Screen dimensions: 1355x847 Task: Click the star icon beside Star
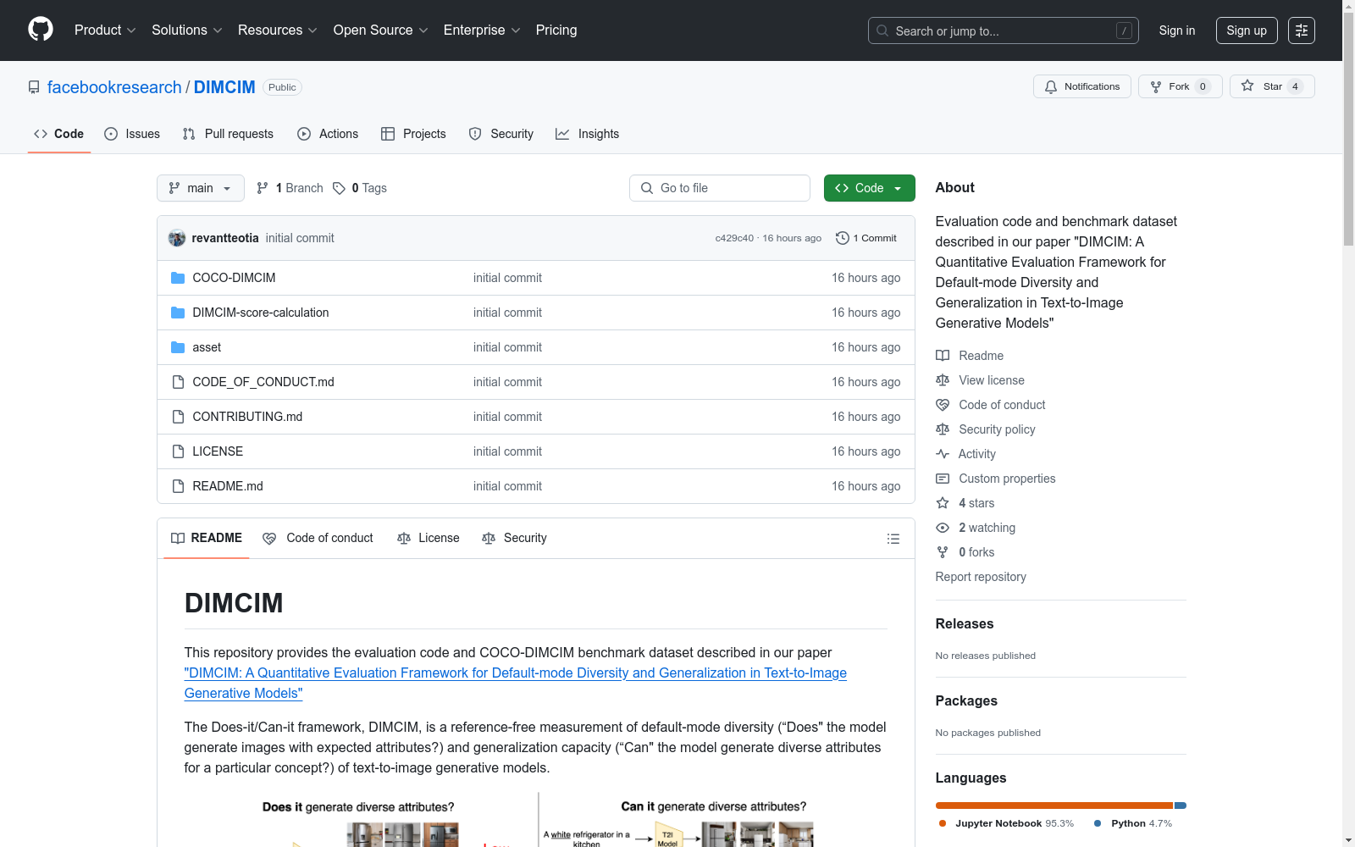click(1247, 86)
